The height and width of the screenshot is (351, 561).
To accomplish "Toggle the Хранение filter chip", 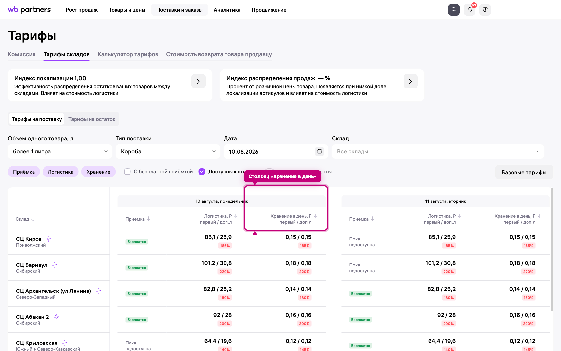I will coord(98,172).
